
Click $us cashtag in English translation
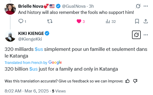34,69
